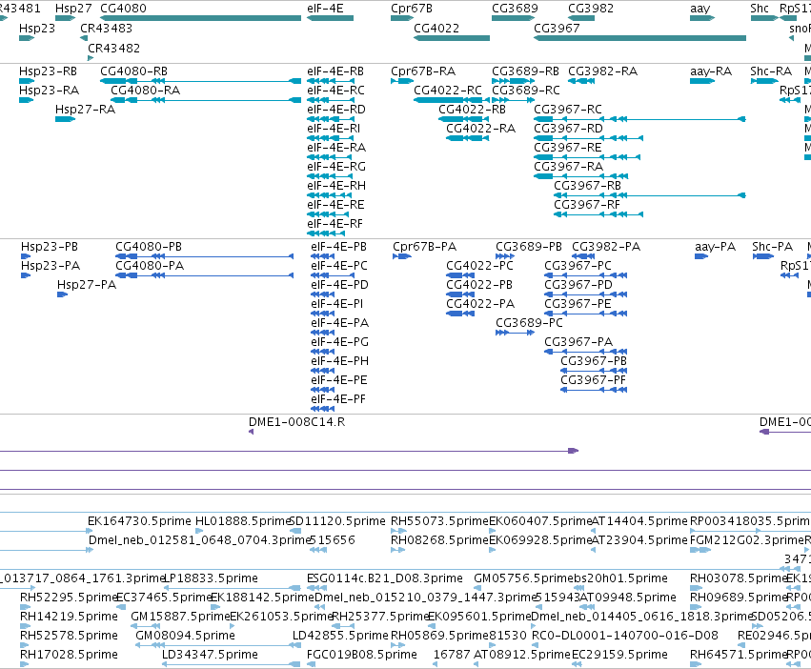Select protein Hsp27-PA label
Viewport: 811px width, 669px height.
pyautogui.click(x=87, y=285)
